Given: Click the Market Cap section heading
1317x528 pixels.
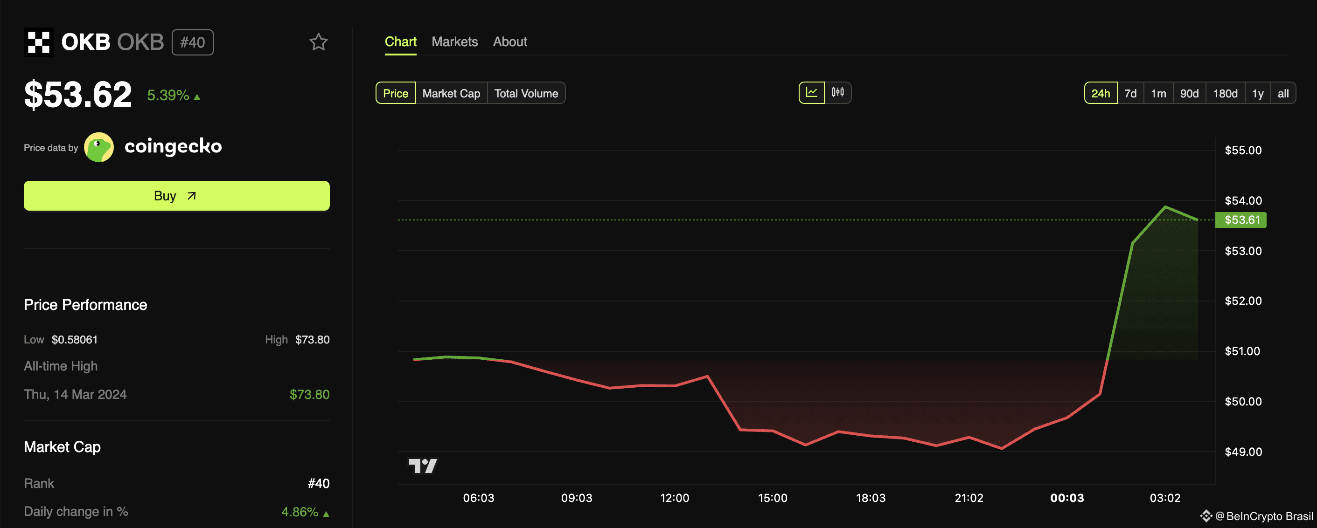Looking at the screenshot, I should tap(63, 447).
